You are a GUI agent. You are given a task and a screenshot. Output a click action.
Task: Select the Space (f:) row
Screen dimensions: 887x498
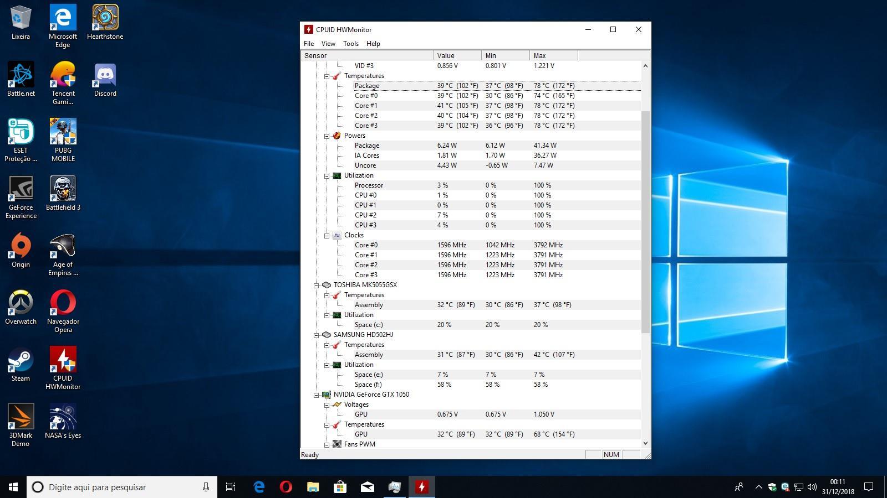497,385
